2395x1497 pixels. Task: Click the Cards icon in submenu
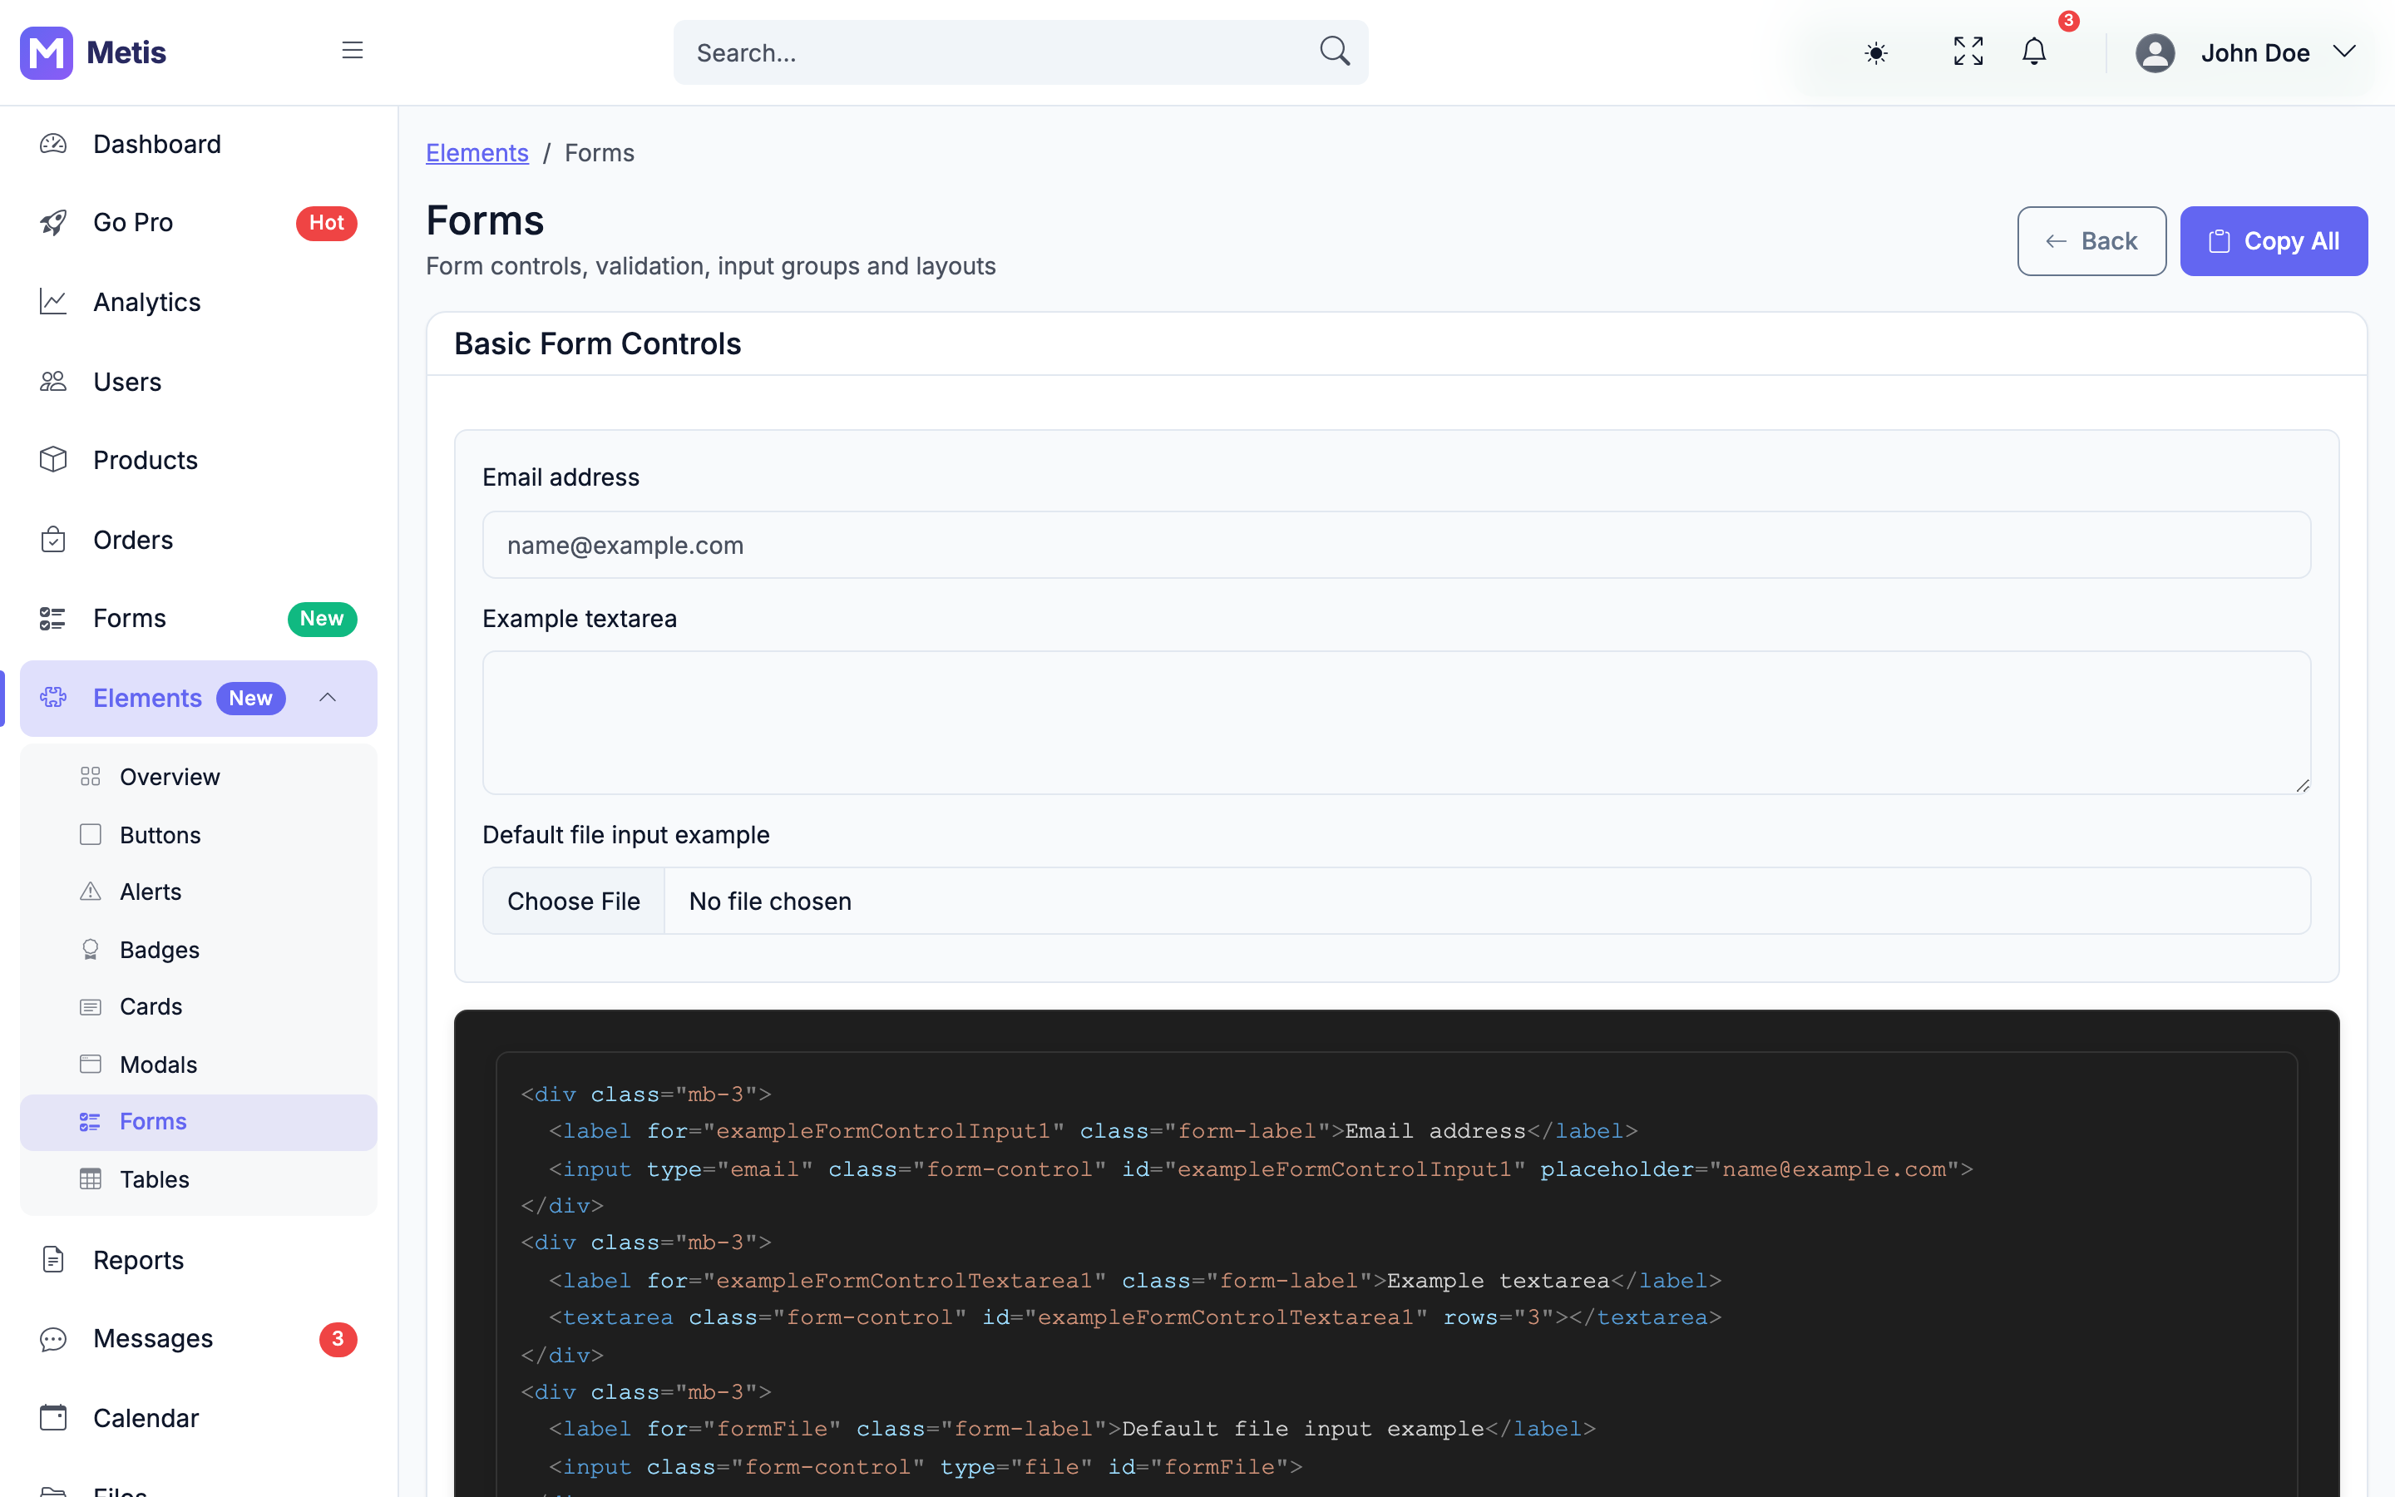[90, 1007]
